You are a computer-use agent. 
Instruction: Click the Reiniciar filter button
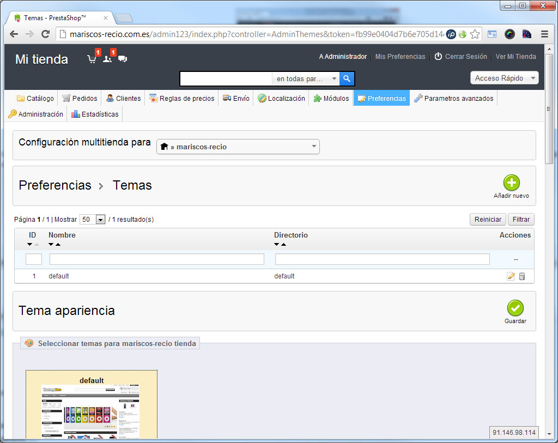click(488, 220)
